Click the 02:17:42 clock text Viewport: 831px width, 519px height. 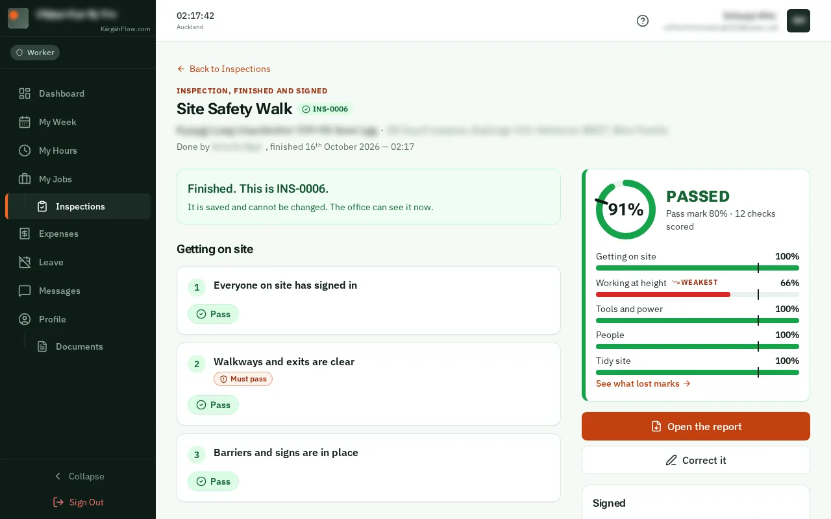[x=195, y=16]
